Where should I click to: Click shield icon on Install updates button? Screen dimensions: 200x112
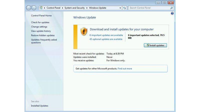click(x=148, y=45)
